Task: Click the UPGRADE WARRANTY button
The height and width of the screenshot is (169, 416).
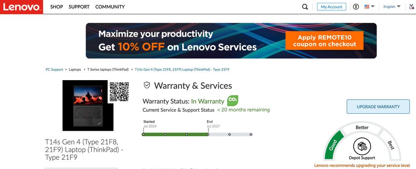Action: pyautogui.click(x=378, y=107)
